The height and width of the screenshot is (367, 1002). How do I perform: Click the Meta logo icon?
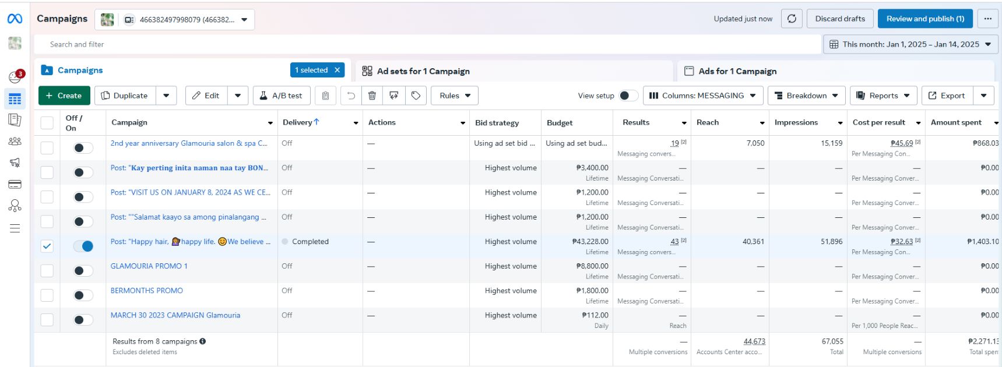pos(15,19)
